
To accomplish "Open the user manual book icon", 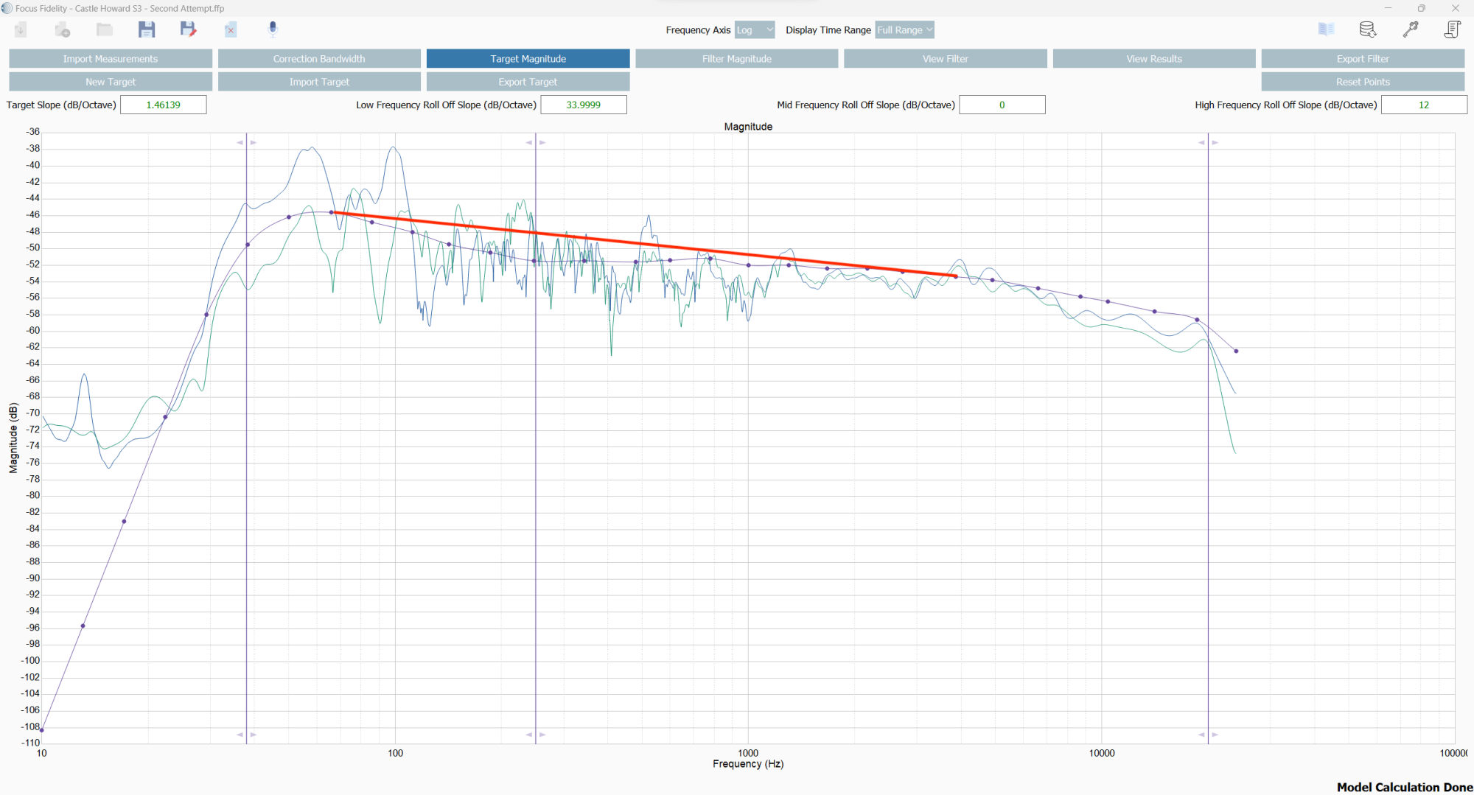I will tap(1326, 29).
